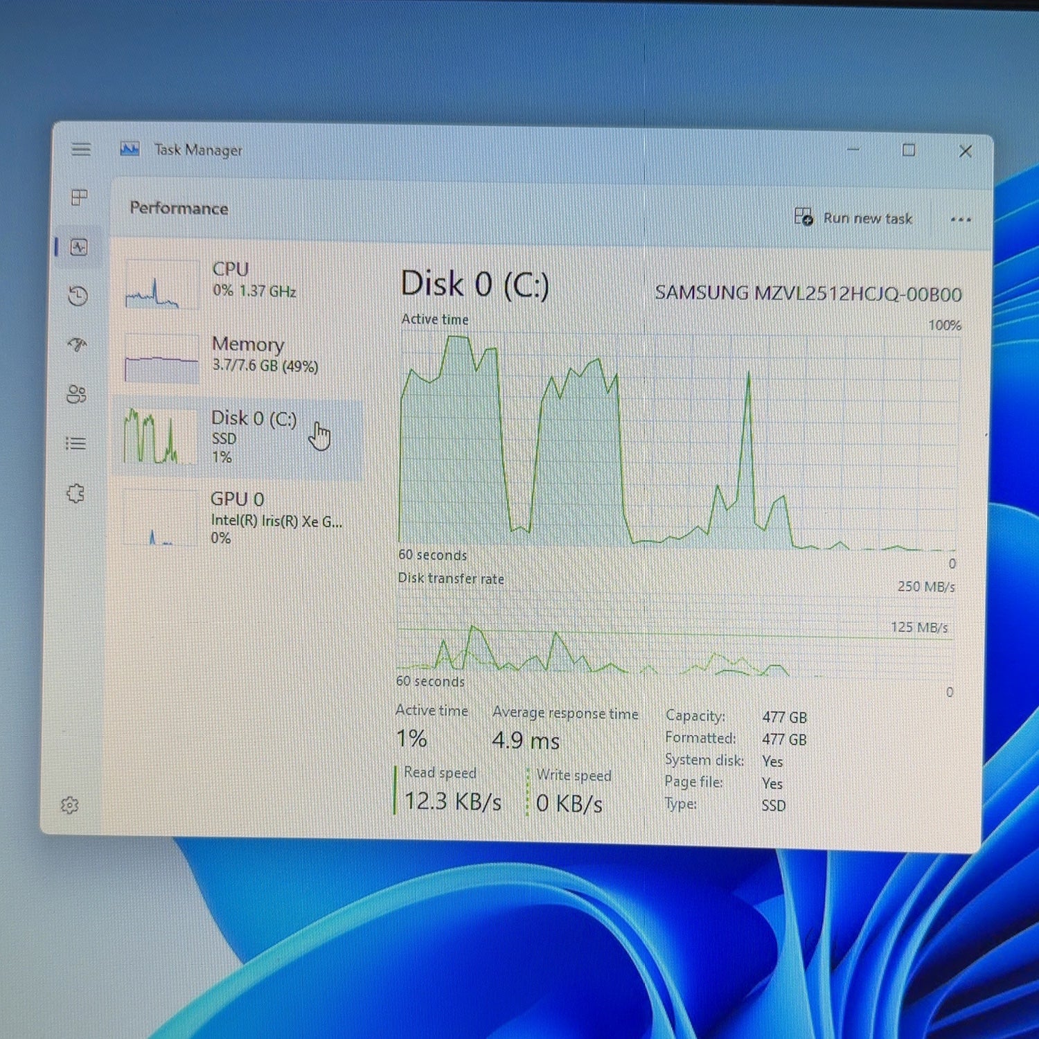Image resolution: width=1039 pixels, height=1039 pixels.
Task: Open the hamburger navigation menu
Action: pos(81,149)
